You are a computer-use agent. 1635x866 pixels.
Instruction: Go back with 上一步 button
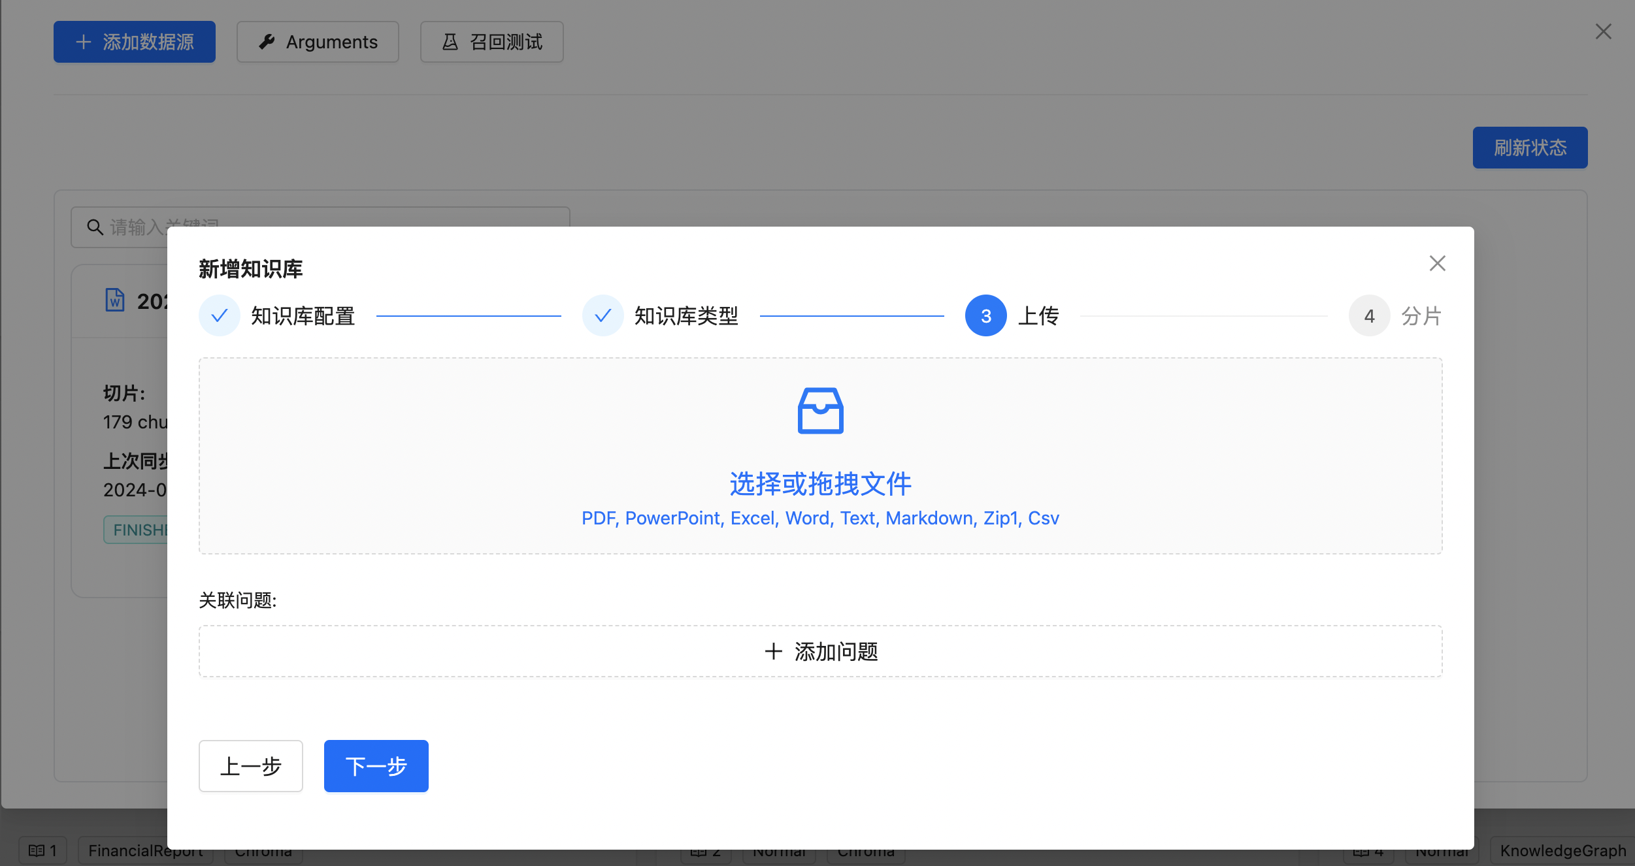coord(251,765)
